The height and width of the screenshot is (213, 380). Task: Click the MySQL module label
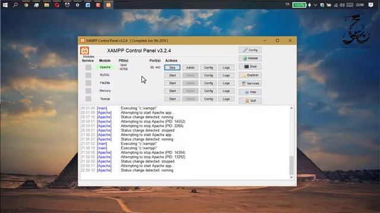point(105,75)
